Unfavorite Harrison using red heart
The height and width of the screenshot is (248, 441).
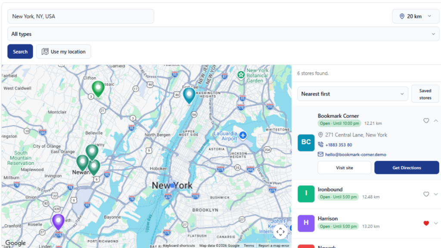click(426, 223)
